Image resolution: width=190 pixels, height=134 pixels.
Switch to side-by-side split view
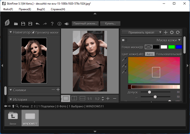75,98
